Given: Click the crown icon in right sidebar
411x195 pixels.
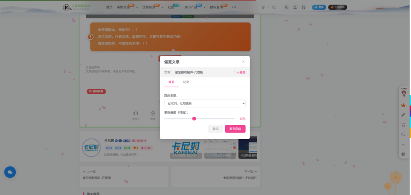Looking at the screenshot, I should [x=403, y=105].
